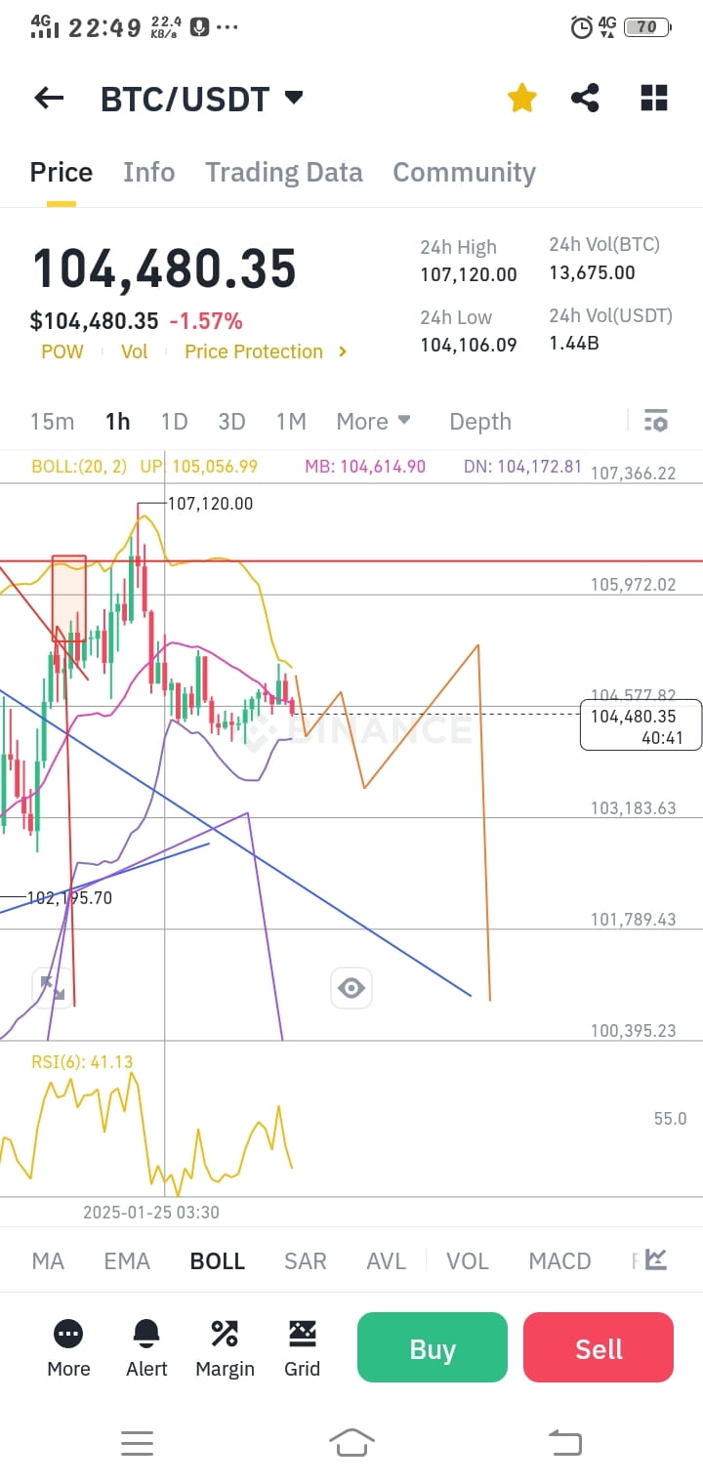Enable the MA indicator
Screen dimensions: 703x1484
point(48,1261)
